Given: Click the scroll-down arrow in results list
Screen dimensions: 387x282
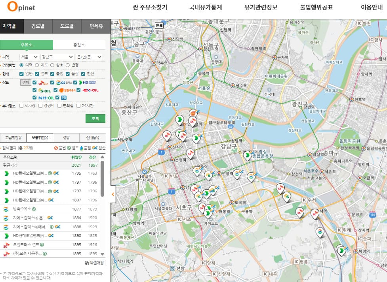Looking at the screenshot, I should point(102,254).
